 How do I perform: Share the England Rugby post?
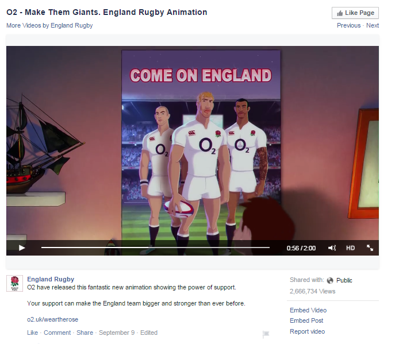point(85,333)
